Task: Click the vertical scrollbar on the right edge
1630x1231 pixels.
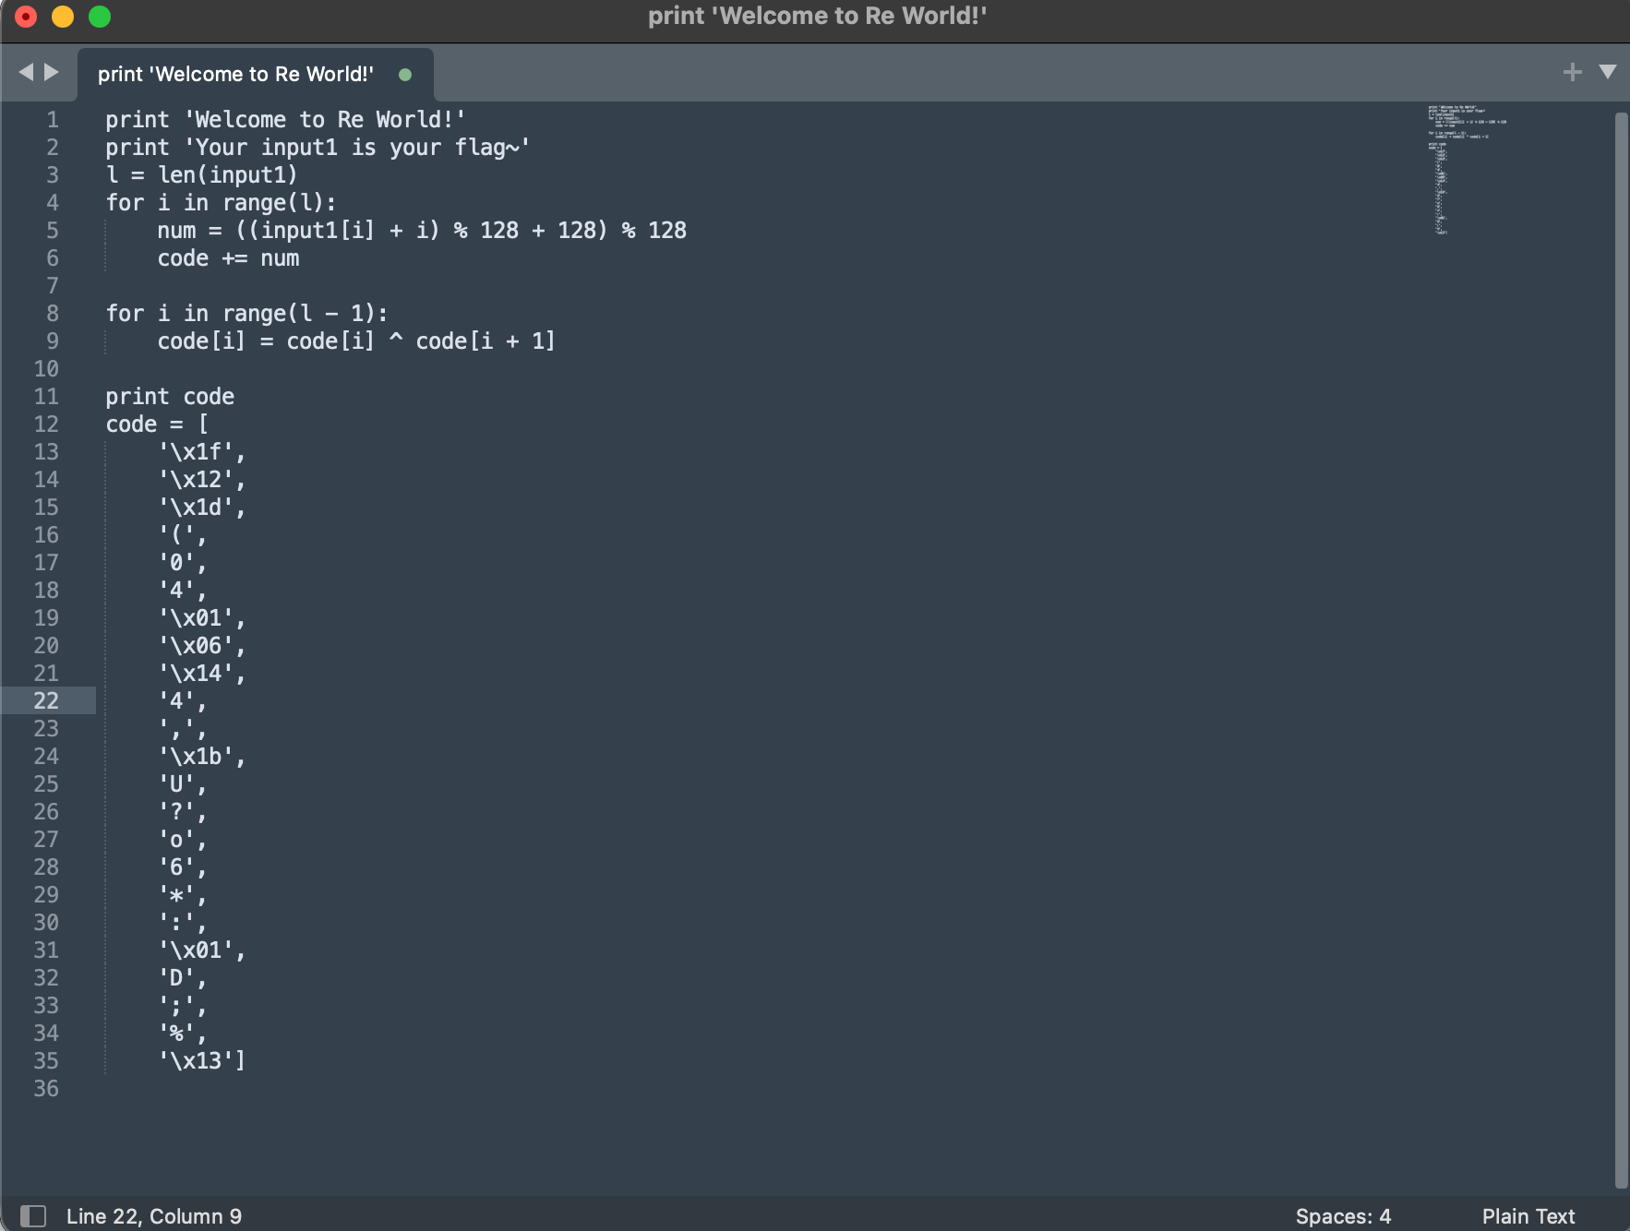Action: click(x=1622, y=650)
